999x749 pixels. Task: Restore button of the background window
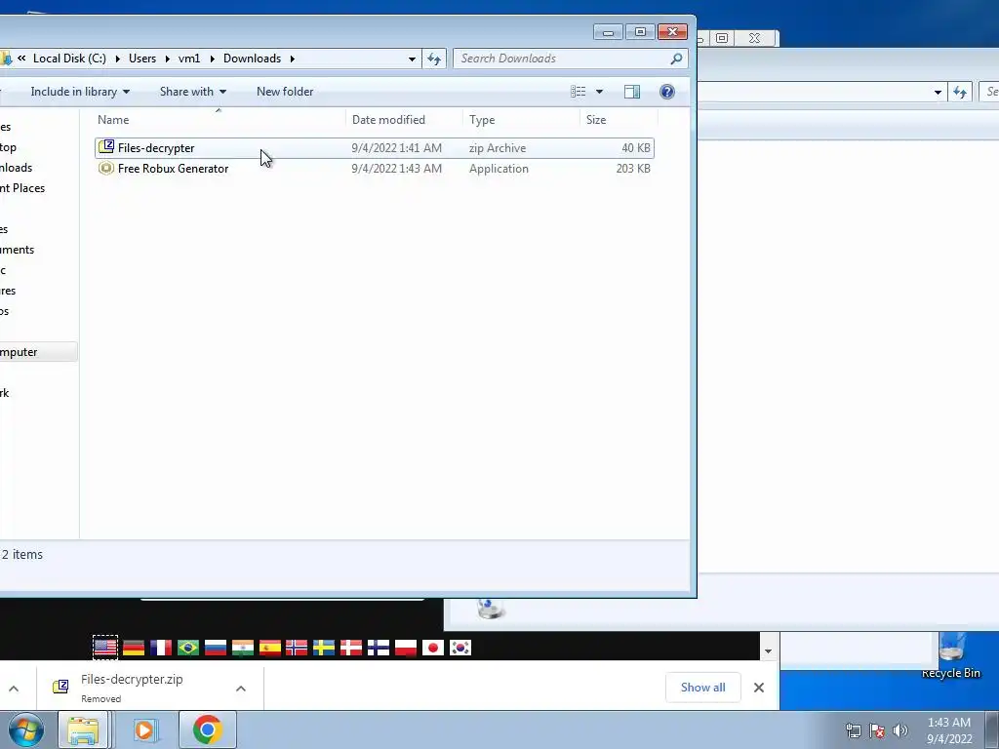[722, 38]
